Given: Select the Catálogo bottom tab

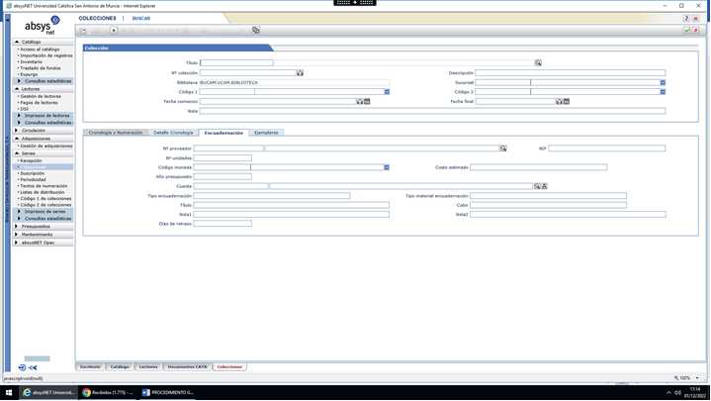Looking at the screenshot, I should tap(120, 366).
